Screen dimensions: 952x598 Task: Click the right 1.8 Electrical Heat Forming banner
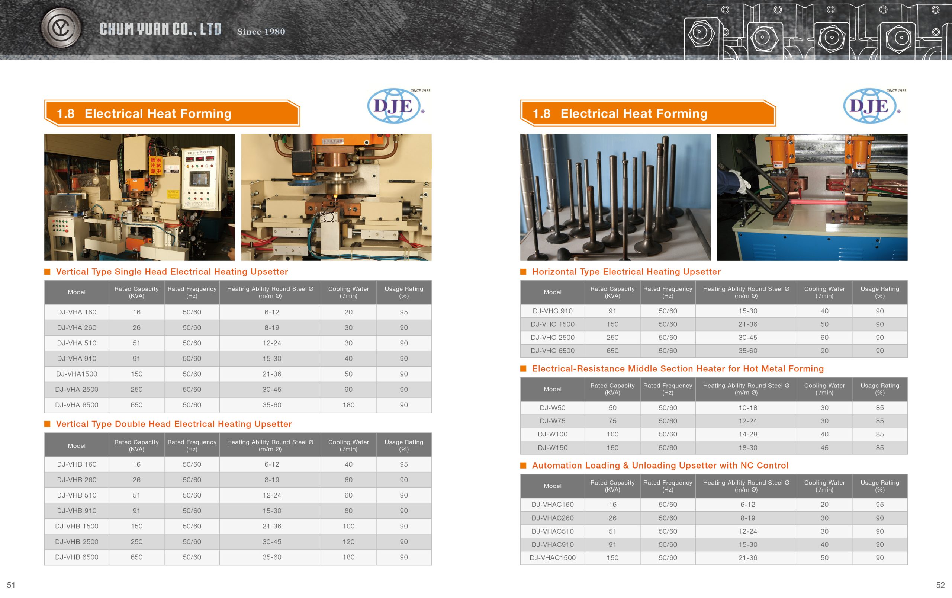(x=648, y=113)
